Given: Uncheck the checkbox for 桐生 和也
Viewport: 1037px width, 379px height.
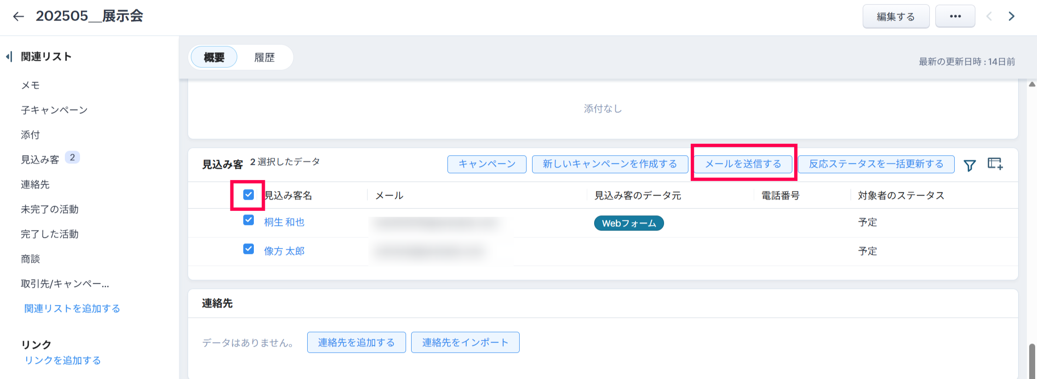Looking at the screenshot, I should pyautogui.click(x=248, y=220).
